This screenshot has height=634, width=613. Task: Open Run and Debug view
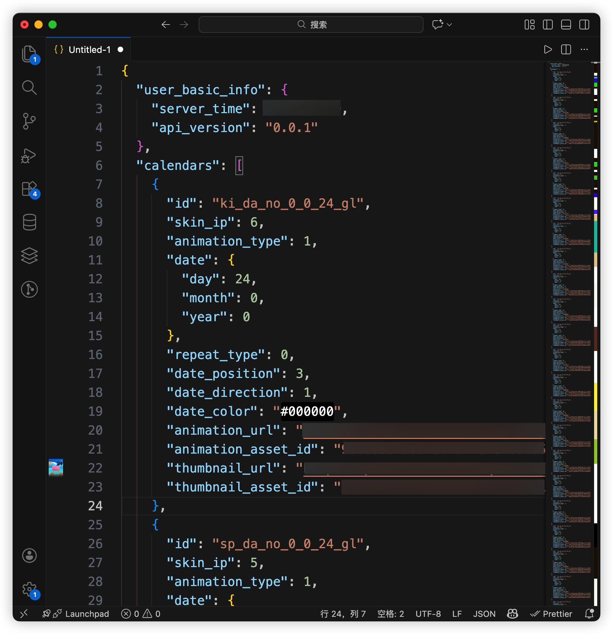(29, 155)
